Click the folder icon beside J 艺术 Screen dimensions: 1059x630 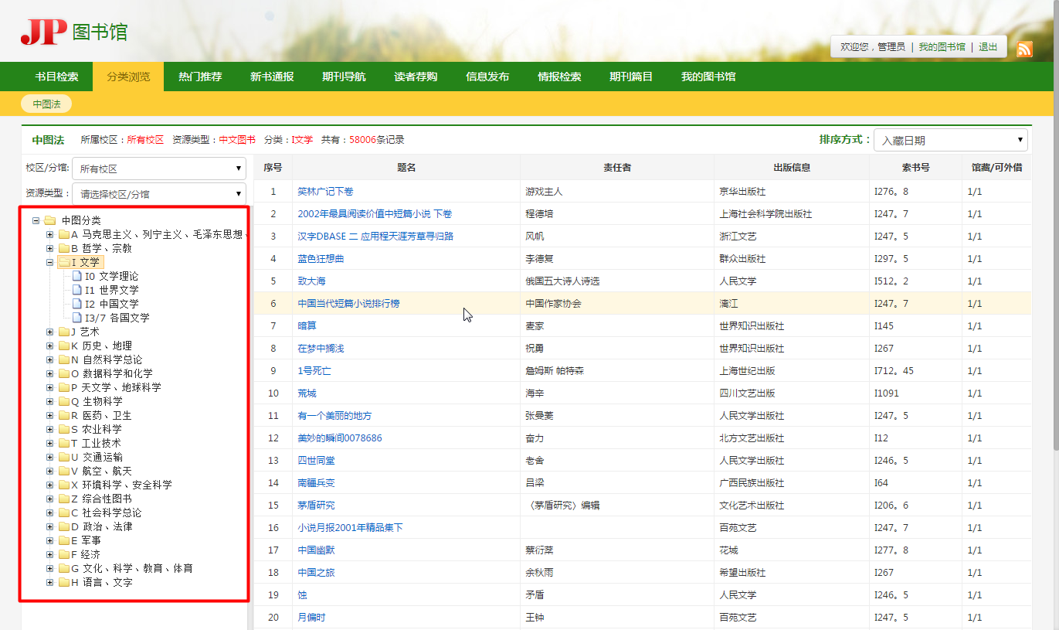click(x=64, y=332)
